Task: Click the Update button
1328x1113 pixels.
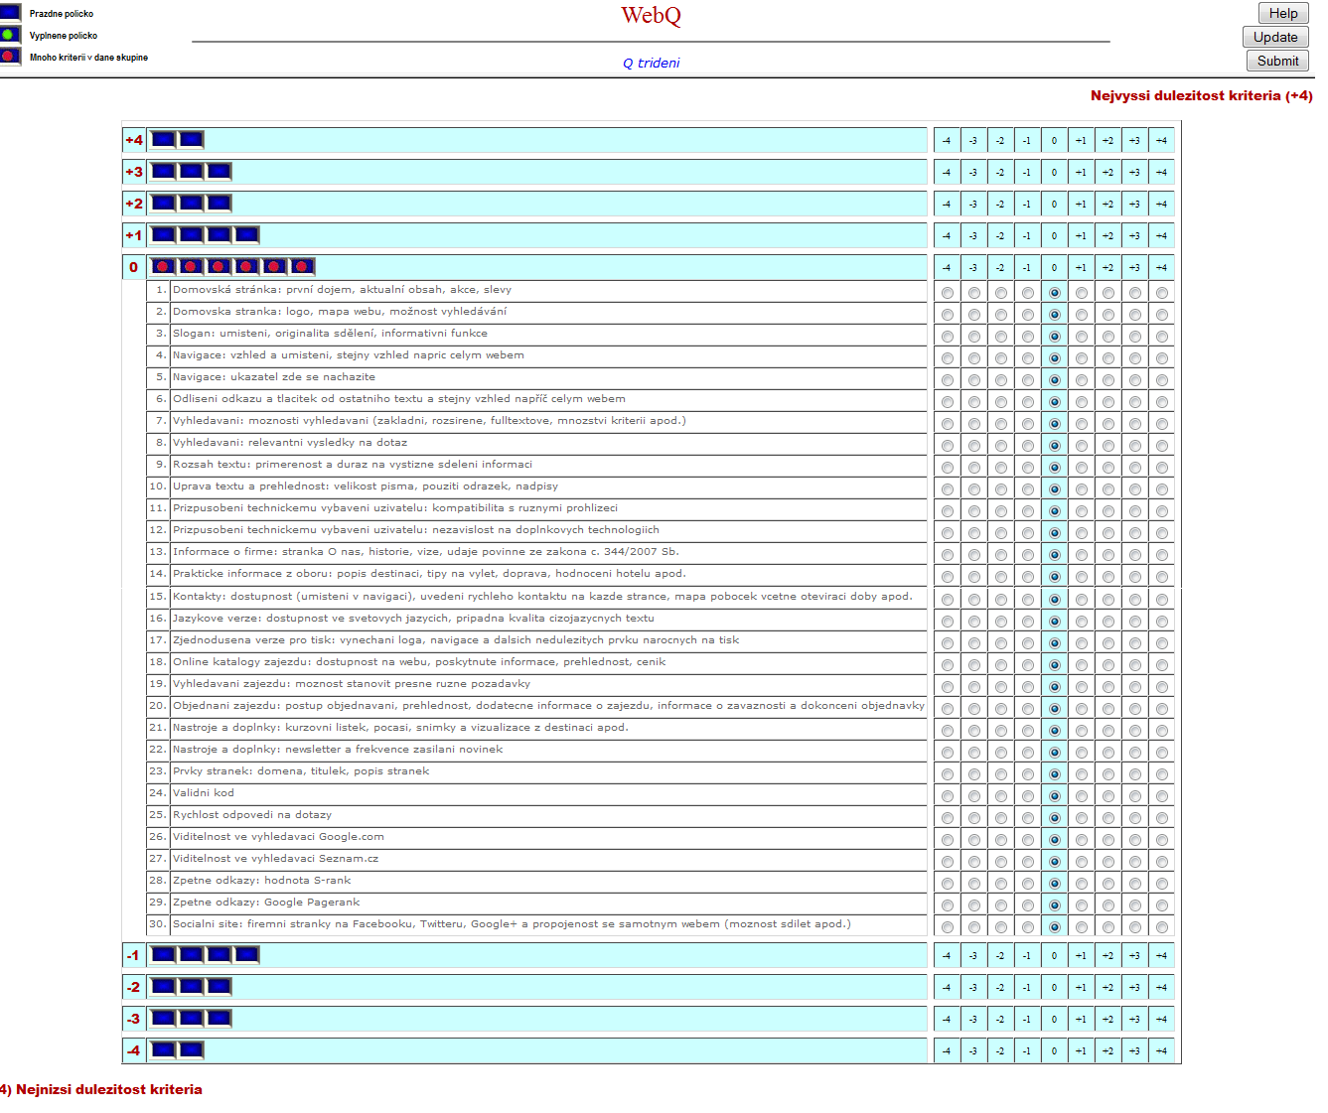Action: (1275, 37)
